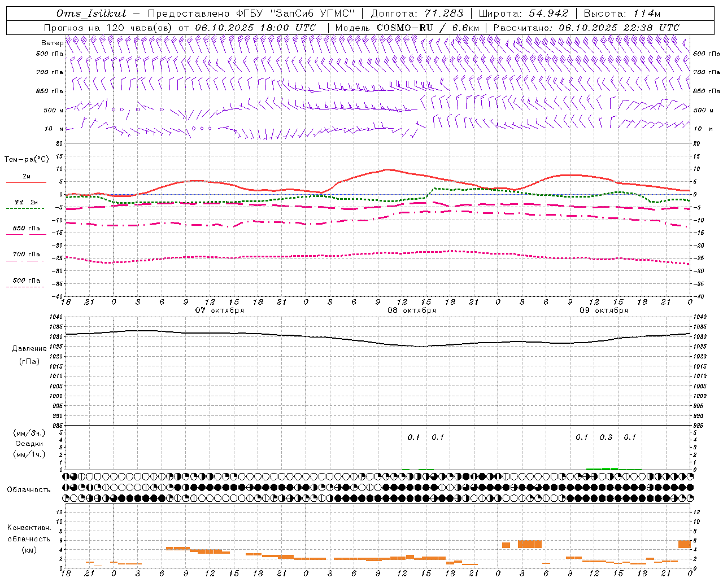This screenshot has height=578, width=723.
Task: Click the solid red 2м legend line sample
Action: [27, 182]
